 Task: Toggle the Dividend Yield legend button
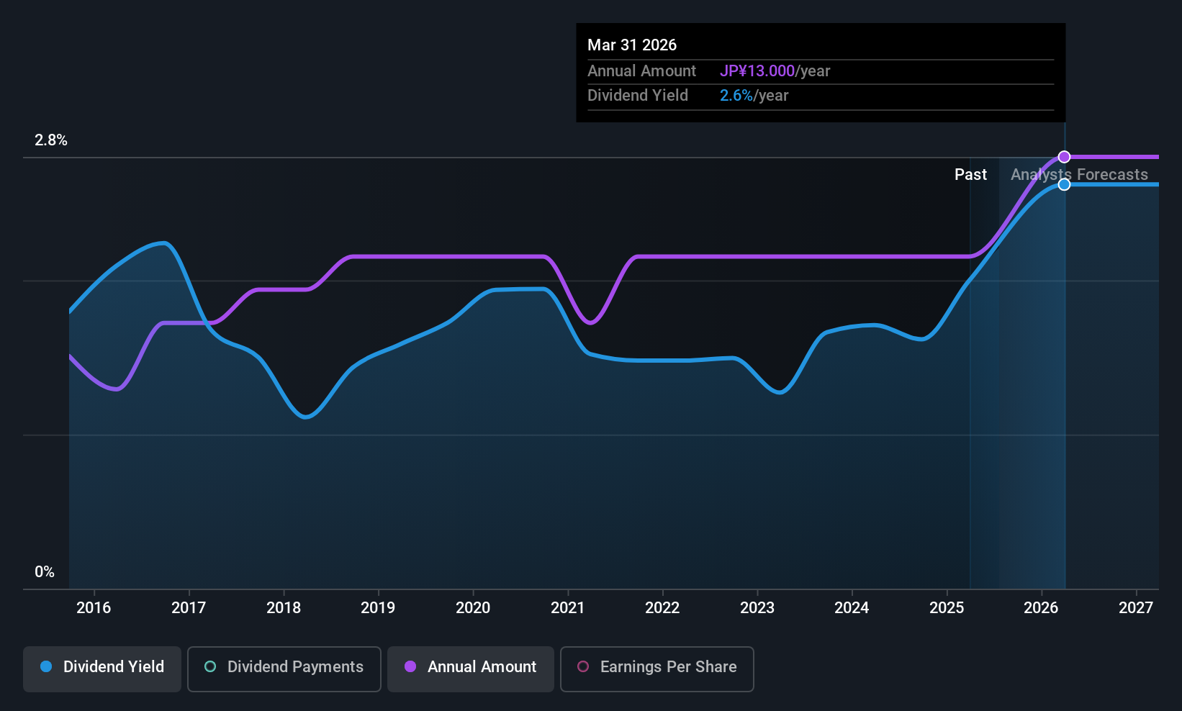pyautogui.click(x=101, y=669)
